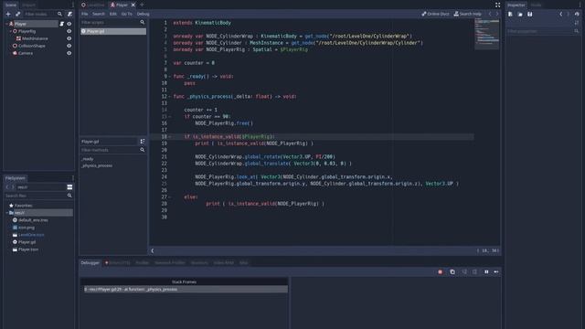This screenshot has height=329, width=585.
Task: Jump to _ready in methods list
Action: pyautogui.click(x=88, y=159)
